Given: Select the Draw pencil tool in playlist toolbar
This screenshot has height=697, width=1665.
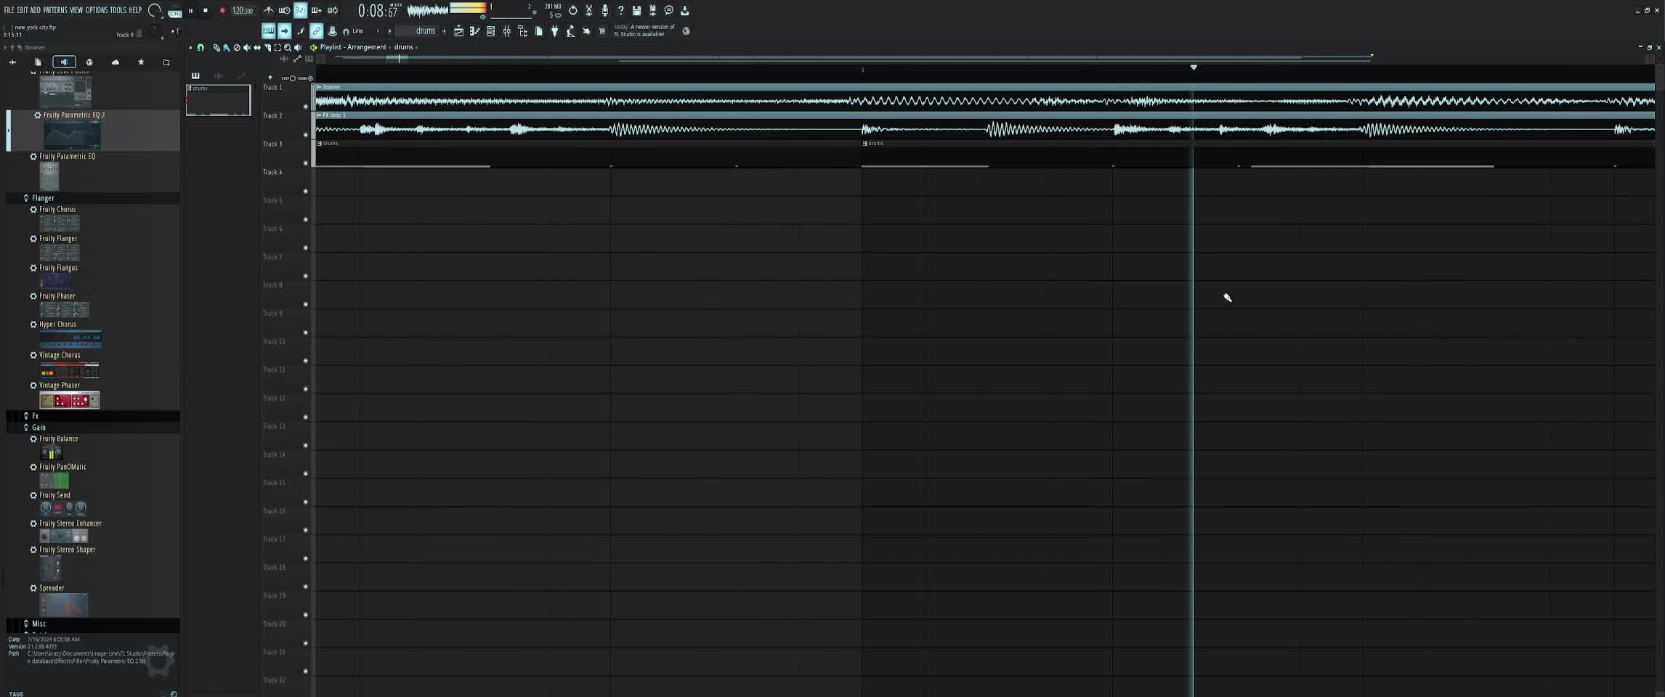Looking at the screenshot, I should pos(216,48).
